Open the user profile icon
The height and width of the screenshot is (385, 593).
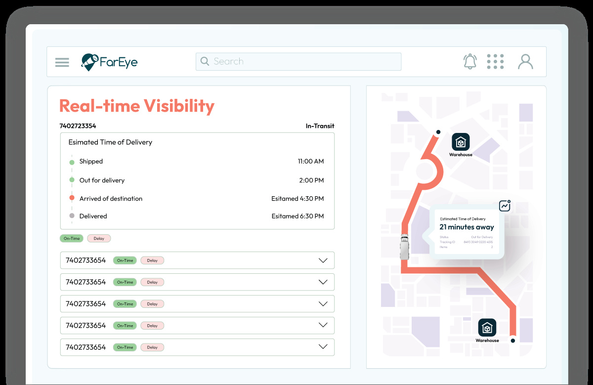(x=525, y=61)
